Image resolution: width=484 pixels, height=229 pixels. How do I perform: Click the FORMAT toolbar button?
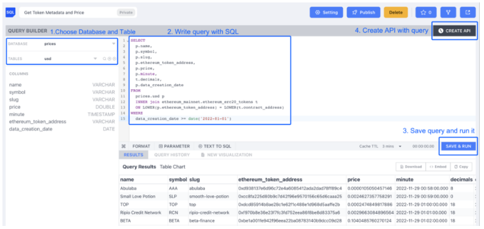pyautogui.click(x=141, y=147)
